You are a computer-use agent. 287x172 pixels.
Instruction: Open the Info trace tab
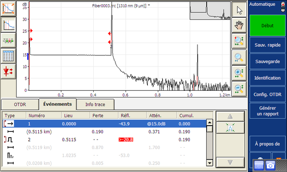95,104
